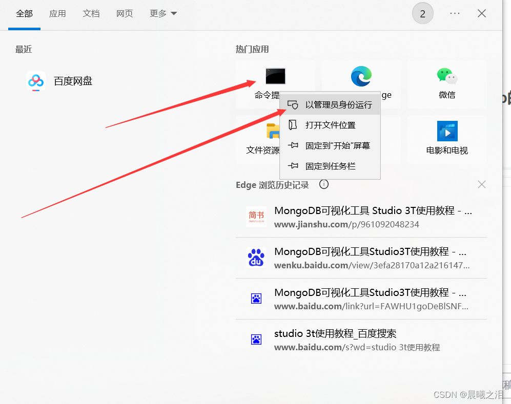Click the user avatar with badge 2

422,13
